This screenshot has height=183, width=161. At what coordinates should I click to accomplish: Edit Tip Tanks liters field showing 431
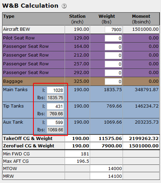pyautogui.click(x=55, y=106)
